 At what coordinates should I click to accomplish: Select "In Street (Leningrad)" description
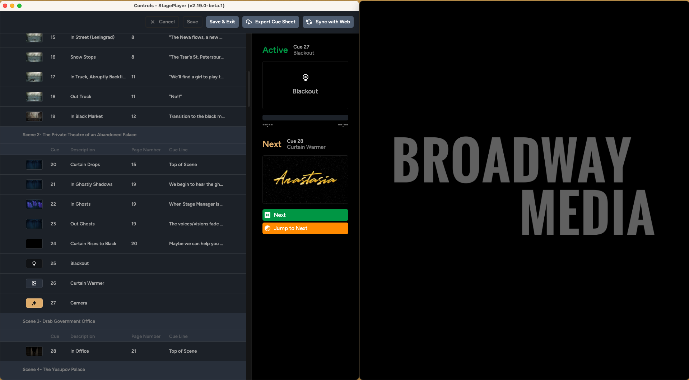[x=92, y=37]
